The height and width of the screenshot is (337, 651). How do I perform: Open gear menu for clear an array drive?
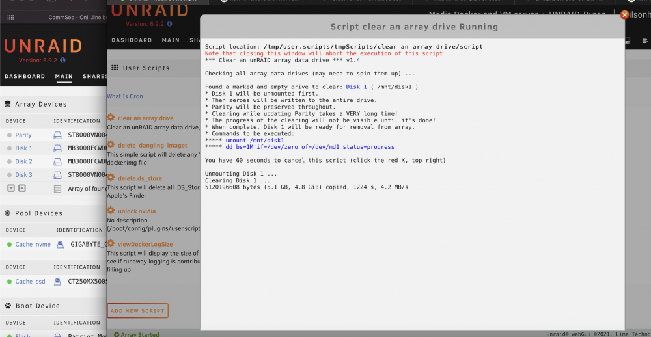click(x=111, y=118)
